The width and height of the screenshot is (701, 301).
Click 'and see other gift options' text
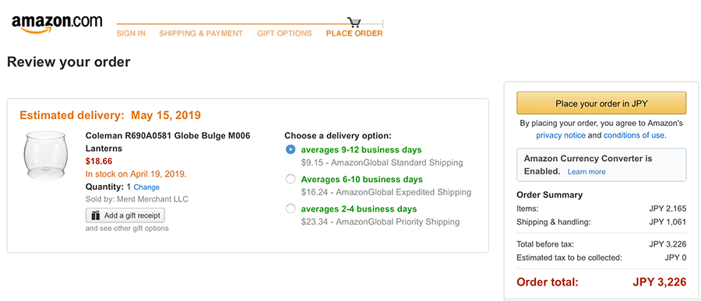(x=127, y=228)
